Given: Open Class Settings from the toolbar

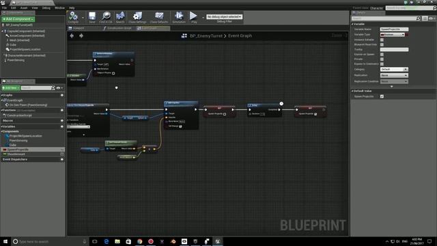Looking at the screenshot, I should [137, 17].
